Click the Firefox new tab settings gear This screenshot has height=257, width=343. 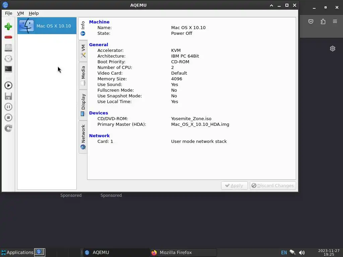pyautogui.click(x=333, y=49)
